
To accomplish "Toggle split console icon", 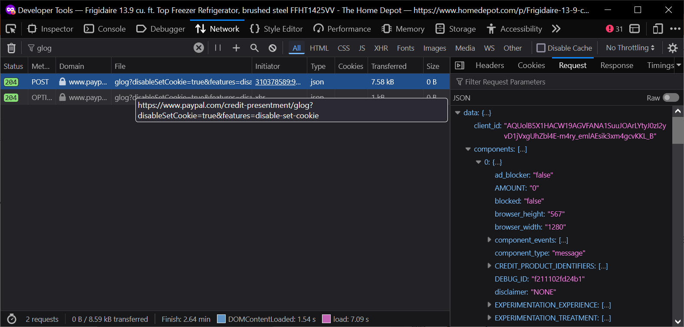I will [x=635, y=29].
